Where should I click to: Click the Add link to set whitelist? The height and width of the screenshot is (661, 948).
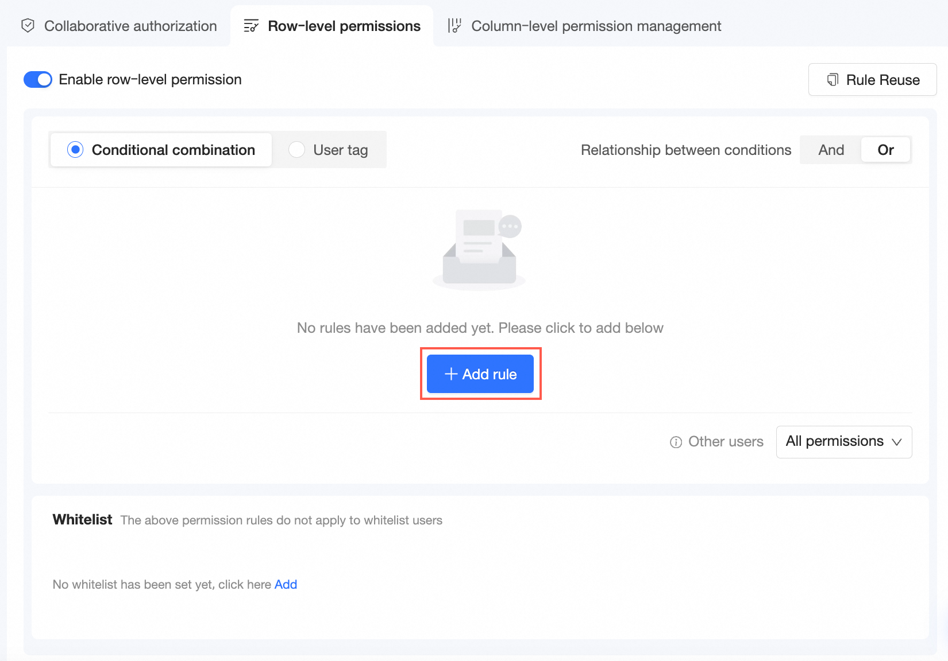pos(286,585)
